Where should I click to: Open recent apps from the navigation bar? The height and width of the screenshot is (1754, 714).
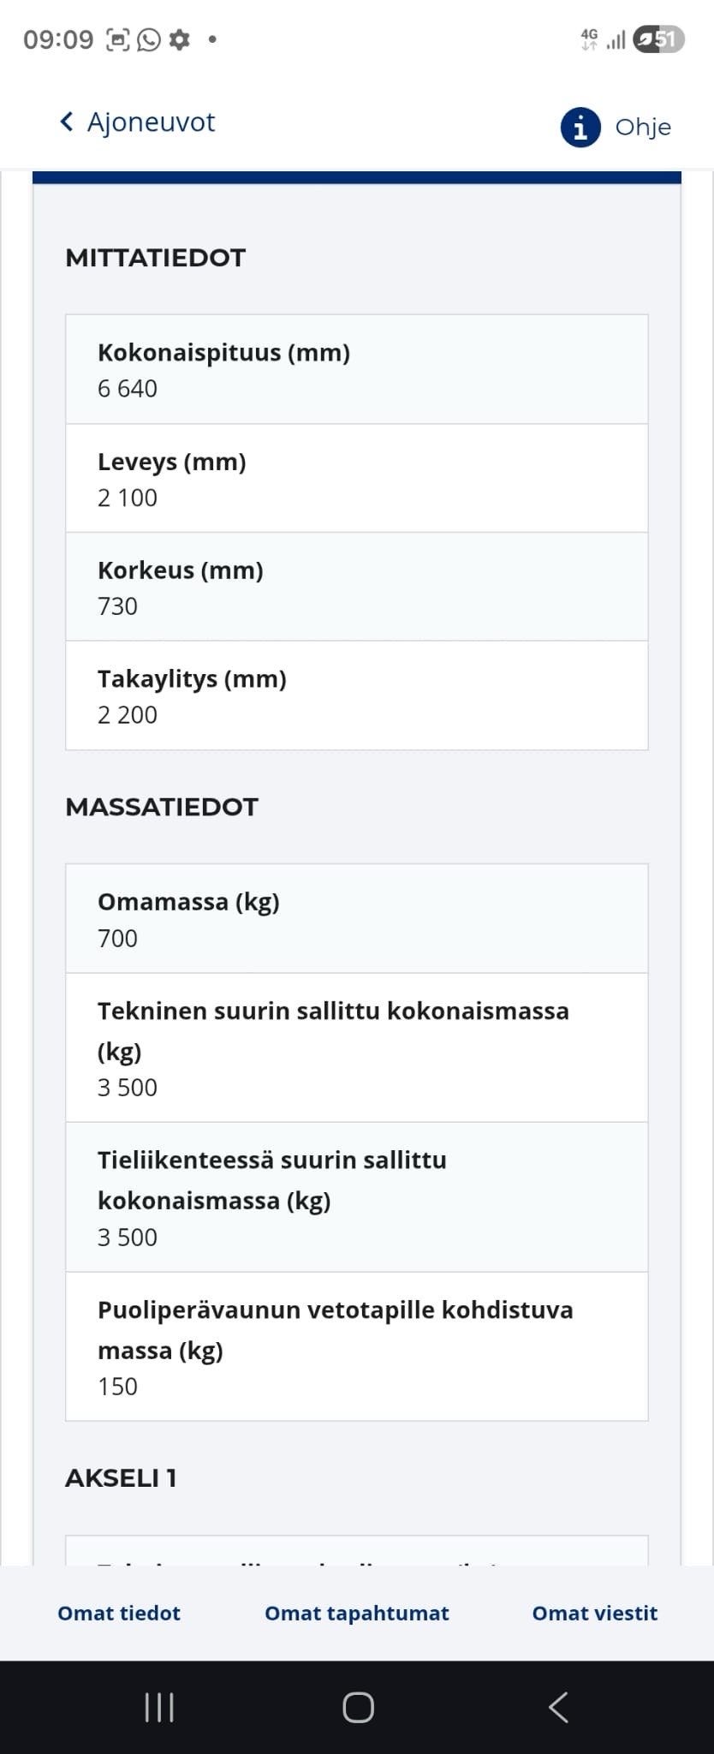click(x=158, y=1707)
